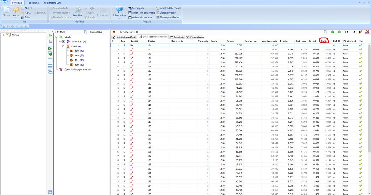
Task: Click the red prohibition icon above table
Action: coord(367,32)
